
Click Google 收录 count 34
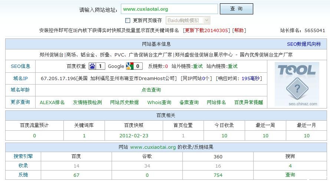(x=147, y=166)
